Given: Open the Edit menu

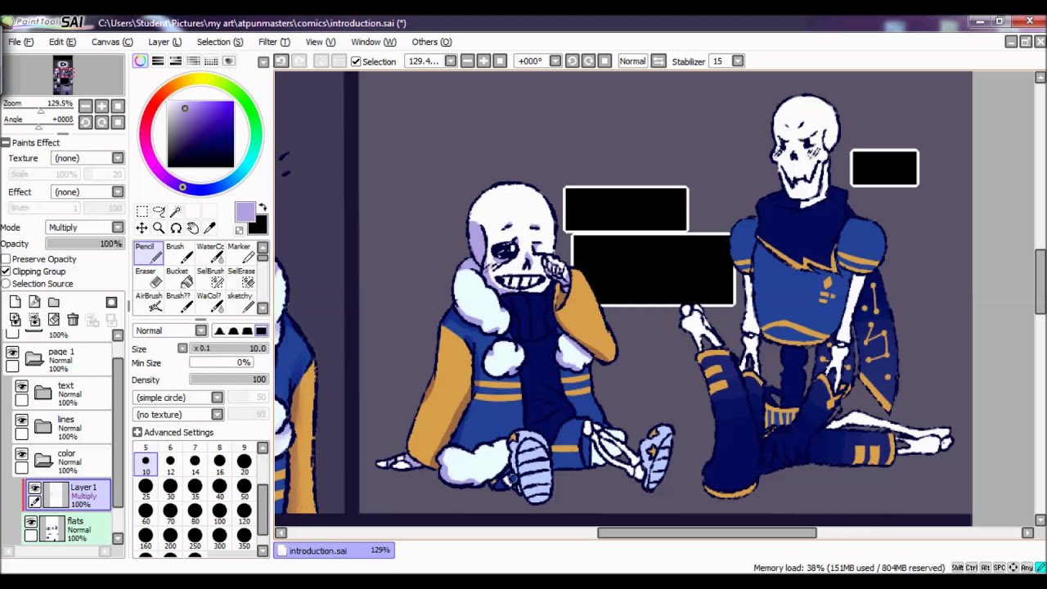Looking at the screenshot, I should click(x=62, y=42).
